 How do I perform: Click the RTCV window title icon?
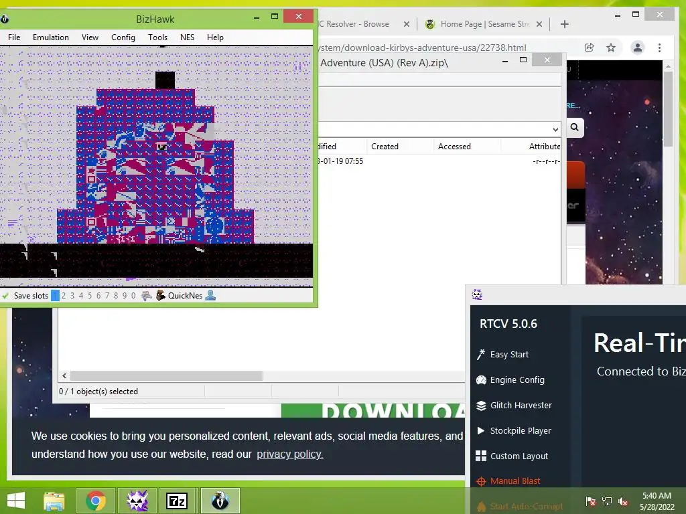click(x=477, y=294)
